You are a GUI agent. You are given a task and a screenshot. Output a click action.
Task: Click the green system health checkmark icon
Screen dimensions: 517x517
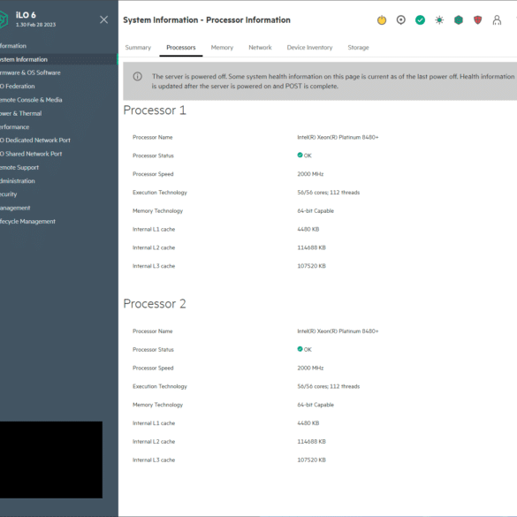(420, 20)
